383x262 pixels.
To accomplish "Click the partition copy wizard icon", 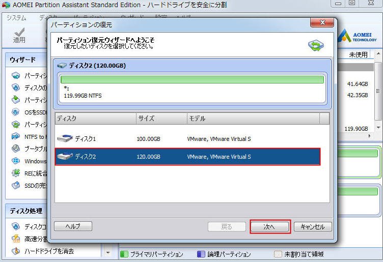I will coord(16,100).
